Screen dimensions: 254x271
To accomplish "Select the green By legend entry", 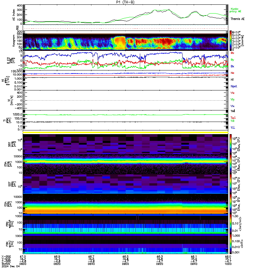I will 232,60.
